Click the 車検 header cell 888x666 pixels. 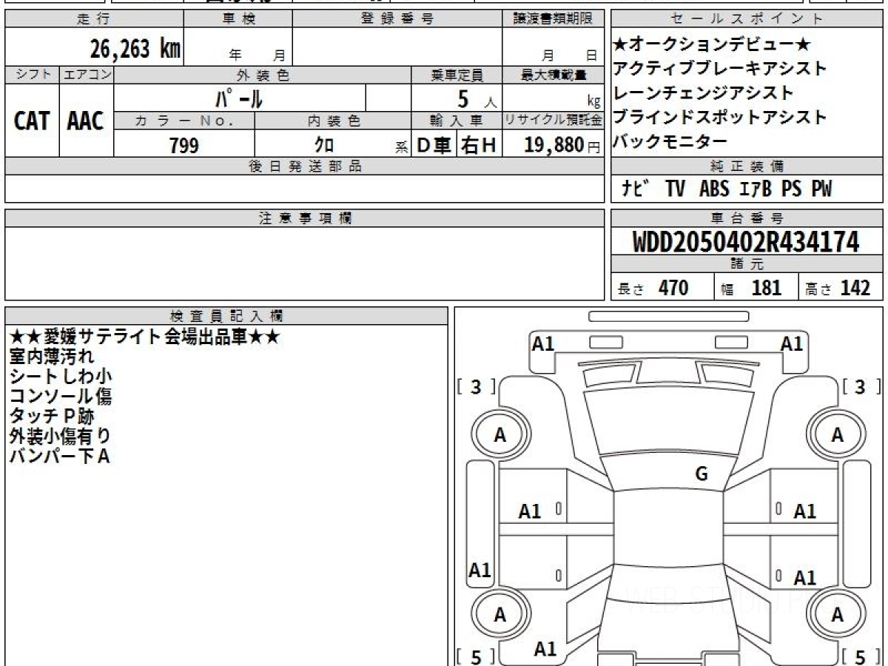pyautogui.click(x=238, y=19)
